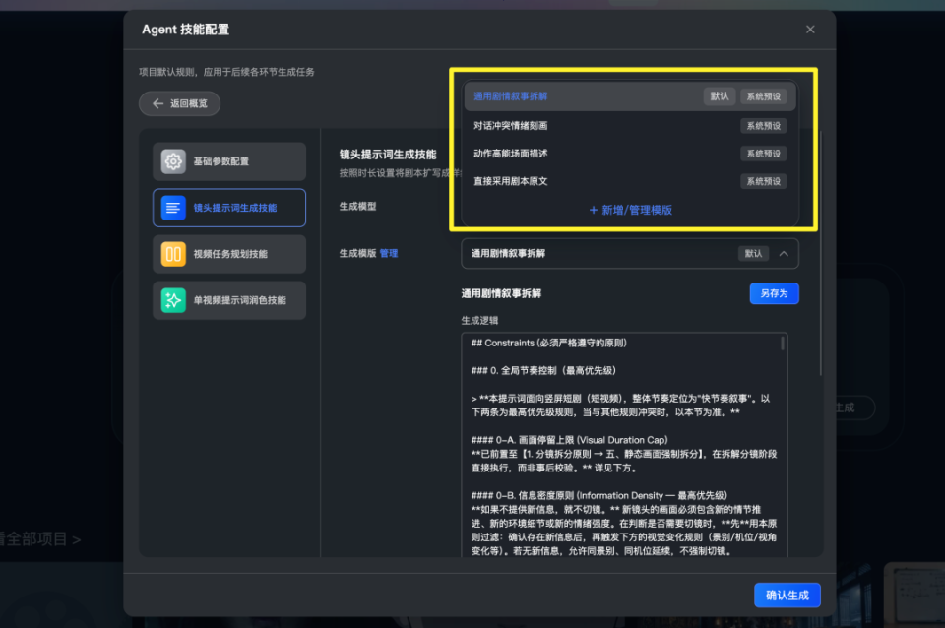Click the 管理 link beside 生成模版
Screen dimensions: 945x628
point(389,253)
